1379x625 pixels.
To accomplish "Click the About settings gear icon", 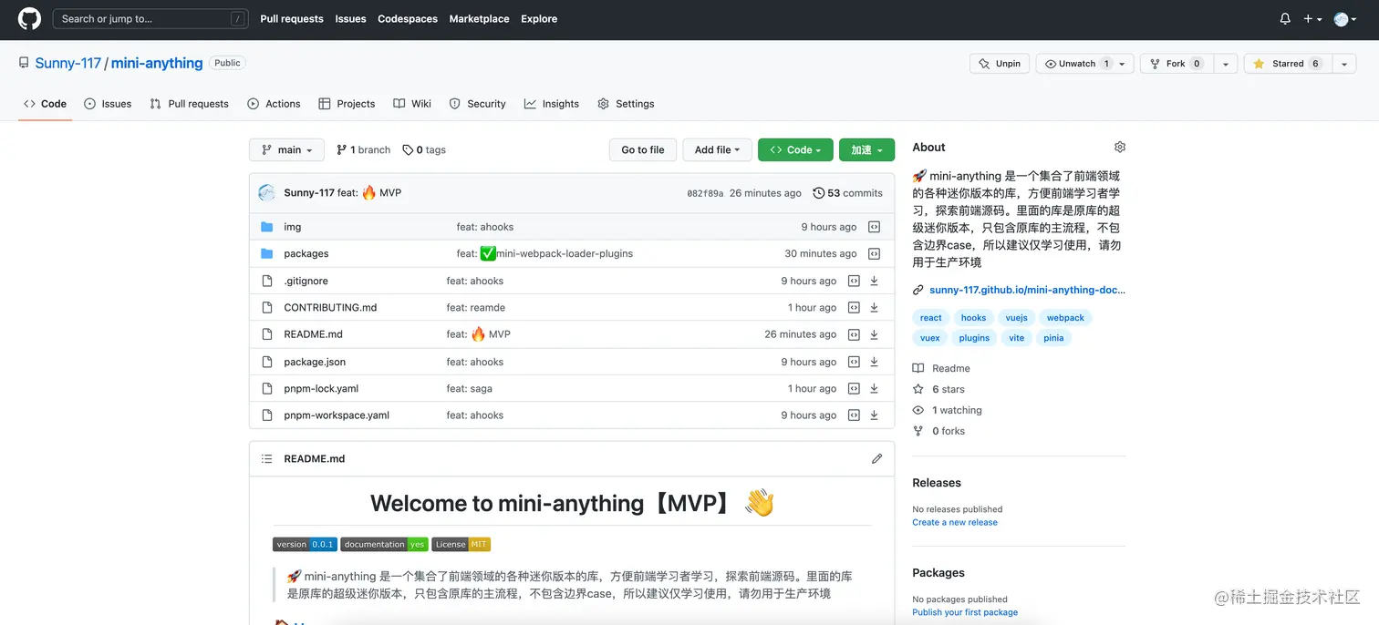I will [x=1120, y=148].
